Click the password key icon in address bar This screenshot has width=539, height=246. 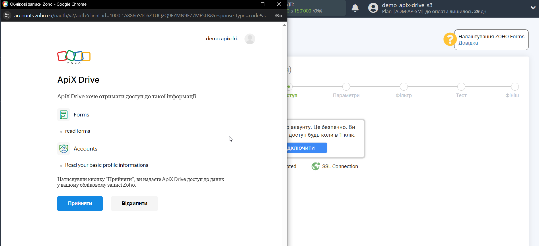pyautogui.click(x=279, y=16)
